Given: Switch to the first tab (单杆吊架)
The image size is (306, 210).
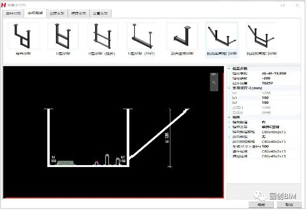Looking at the screenshot, I should click(13, 14).
